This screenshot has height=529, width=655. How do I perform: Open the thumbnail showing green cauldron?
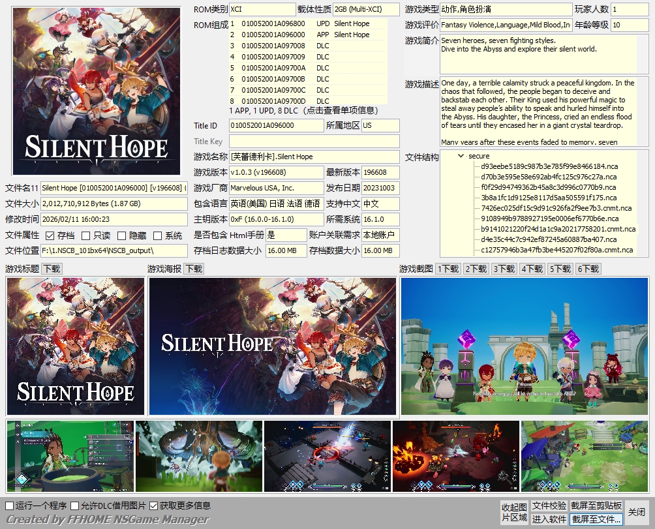point(70,456)
